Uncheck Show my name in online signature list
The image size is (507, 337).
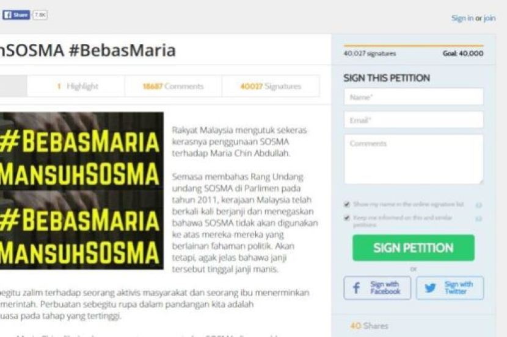click(x=347, y=205)
